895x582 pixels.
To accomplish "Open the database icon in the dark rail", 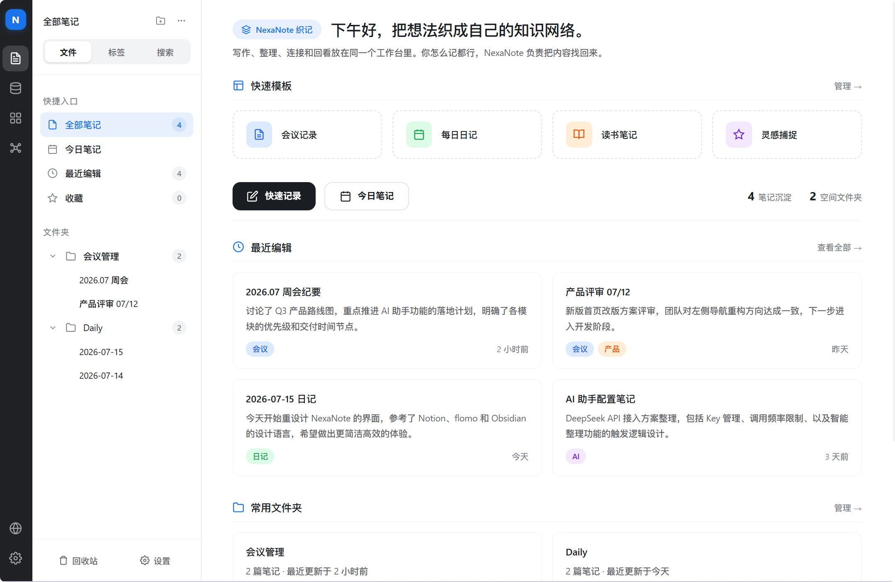I will (x=16, y=88).
